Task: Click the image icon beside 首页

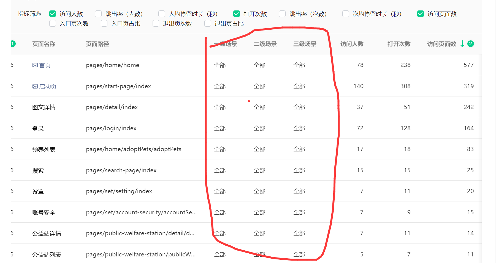Action: (35, 65)
